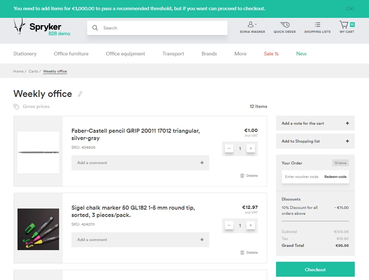Click the Delete label for Sigel chalk marker
This screenshot has height=280, width=369.
coord(252,252)
